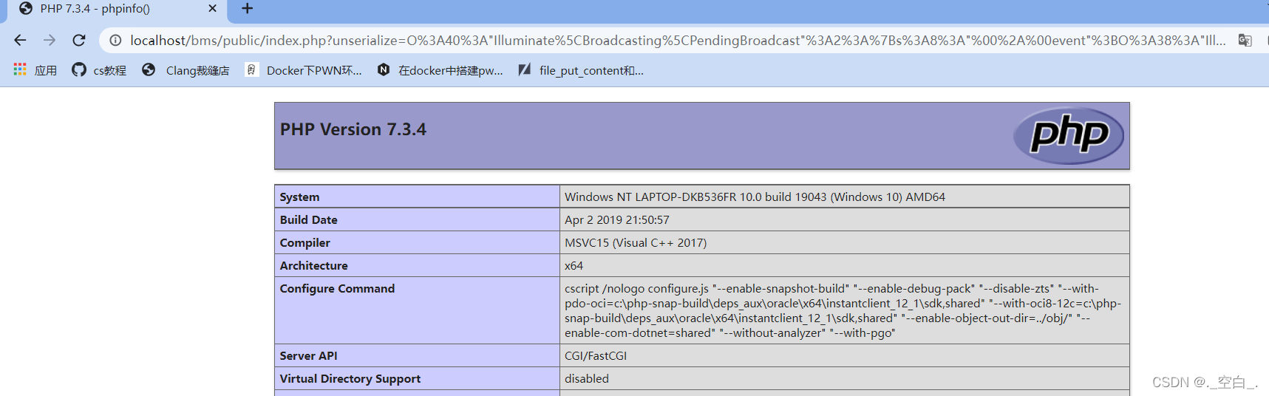
Task: Click the MSVC15 (Visual C++ 2017) value
Action: pos(636,242)
